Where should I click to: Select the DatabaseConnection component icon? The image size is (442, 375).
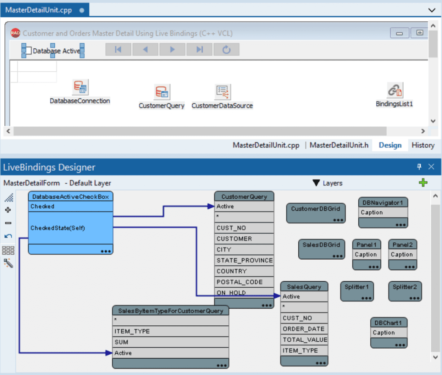pyautogui.click(x=81, y=87)
